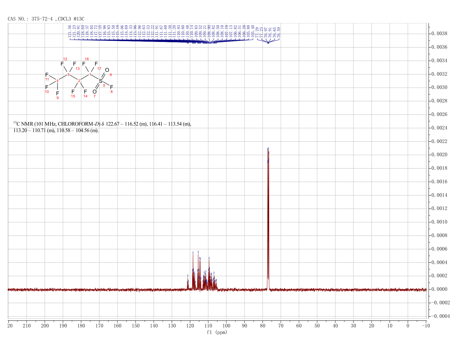Select the multiplet cluster near 118 ppm
The width and height of the screenshot is (465, 359).
point(193,270)
